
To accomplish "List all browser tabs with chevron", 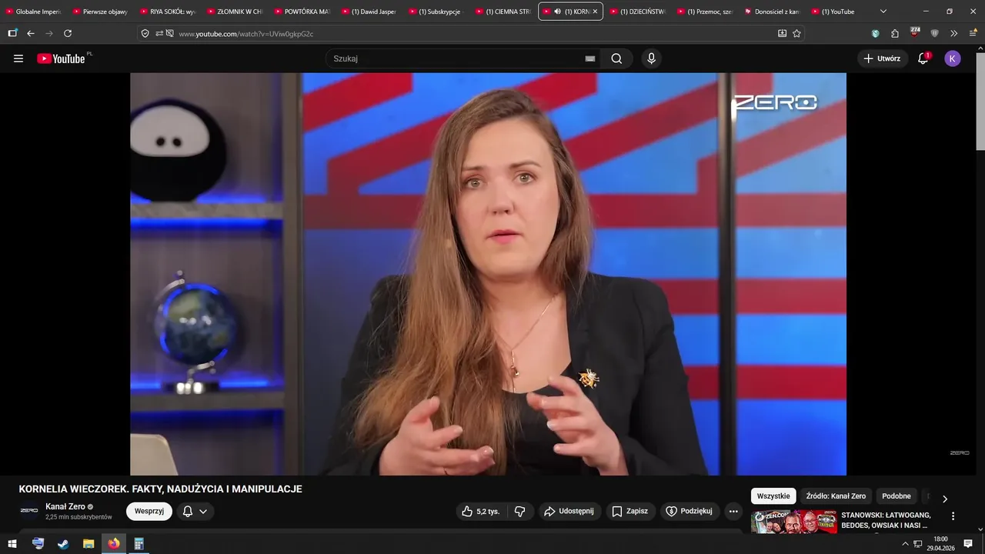I will tap(883, 12).
